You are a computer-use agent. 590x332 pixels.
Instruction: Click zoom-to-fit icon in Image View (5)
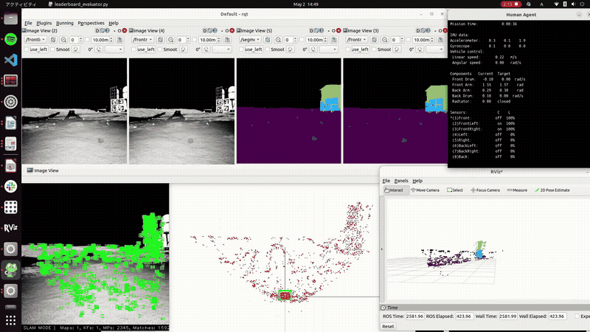(x=278, y=40)
